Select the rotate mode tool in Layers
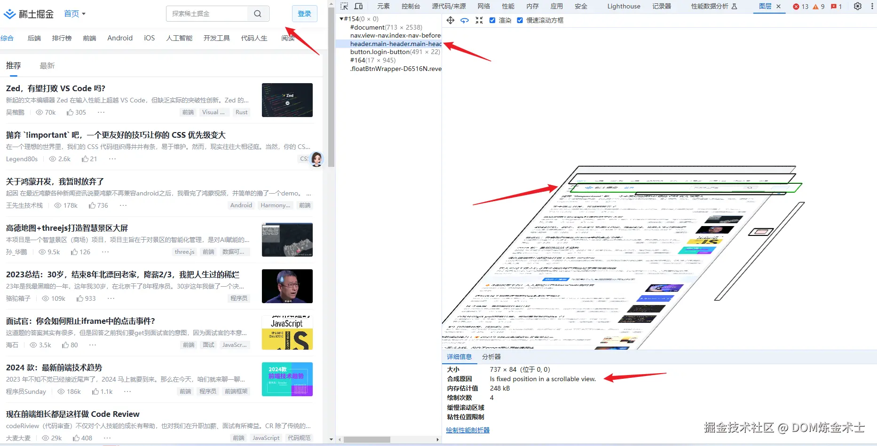The image size is (877, 446). click(x=465, y=20)
